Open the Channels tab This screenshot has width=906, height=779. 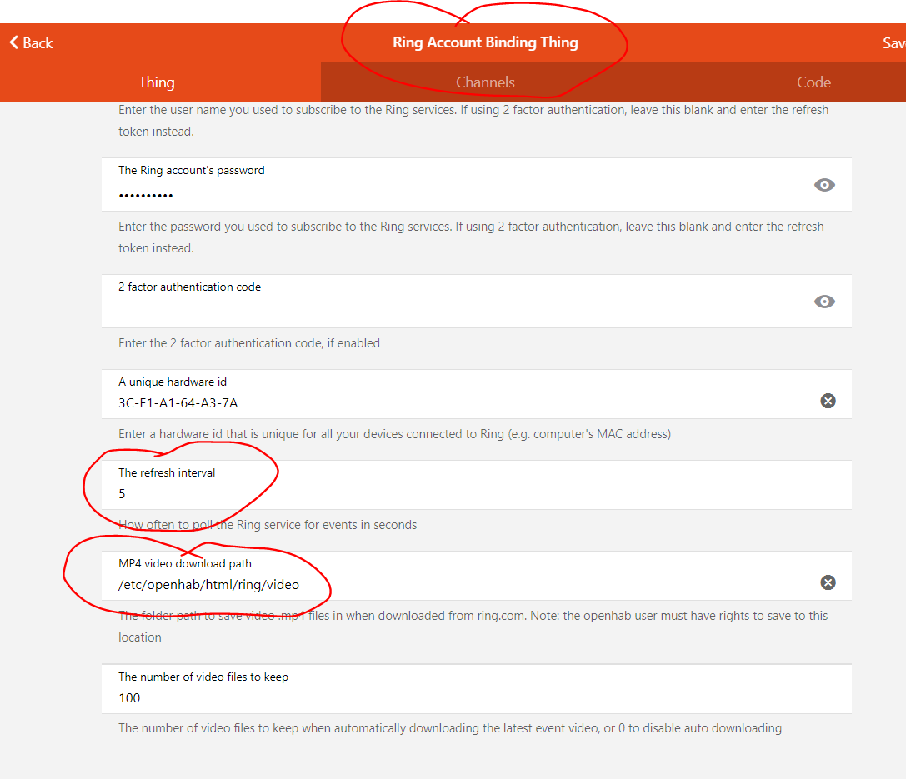tap(485, 82)
